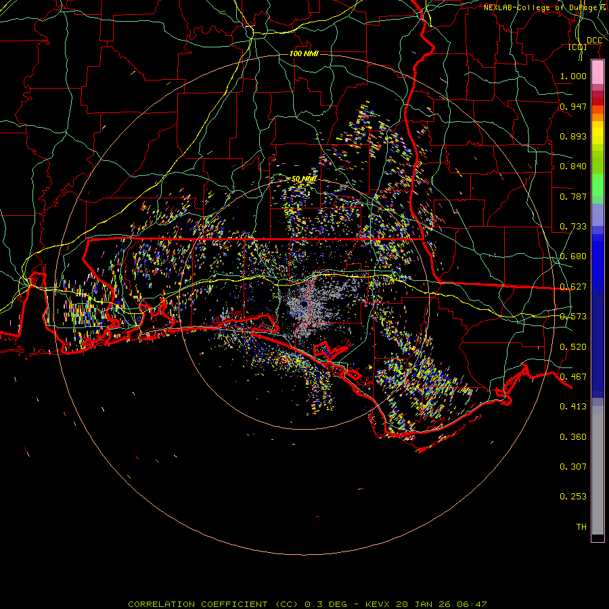Viewport: 609px width, 609px height.
Task: Click the NEXLAB-College of DuPage label
Action: 540,7
